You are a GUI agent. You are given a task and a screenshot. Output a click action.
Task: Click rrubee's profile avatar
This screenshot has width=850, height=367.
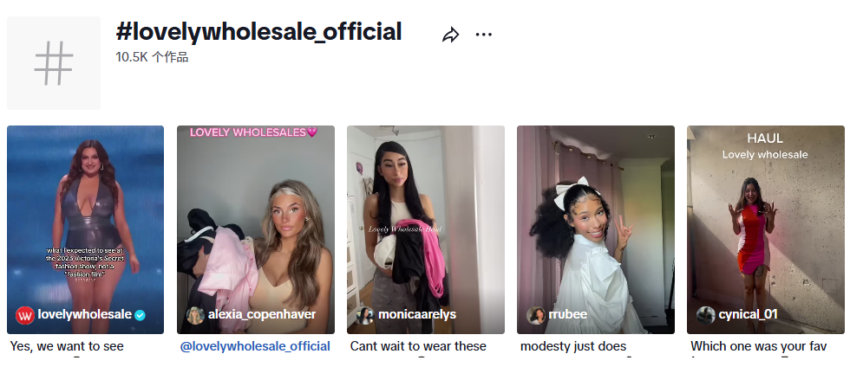(x=536, y=315)
